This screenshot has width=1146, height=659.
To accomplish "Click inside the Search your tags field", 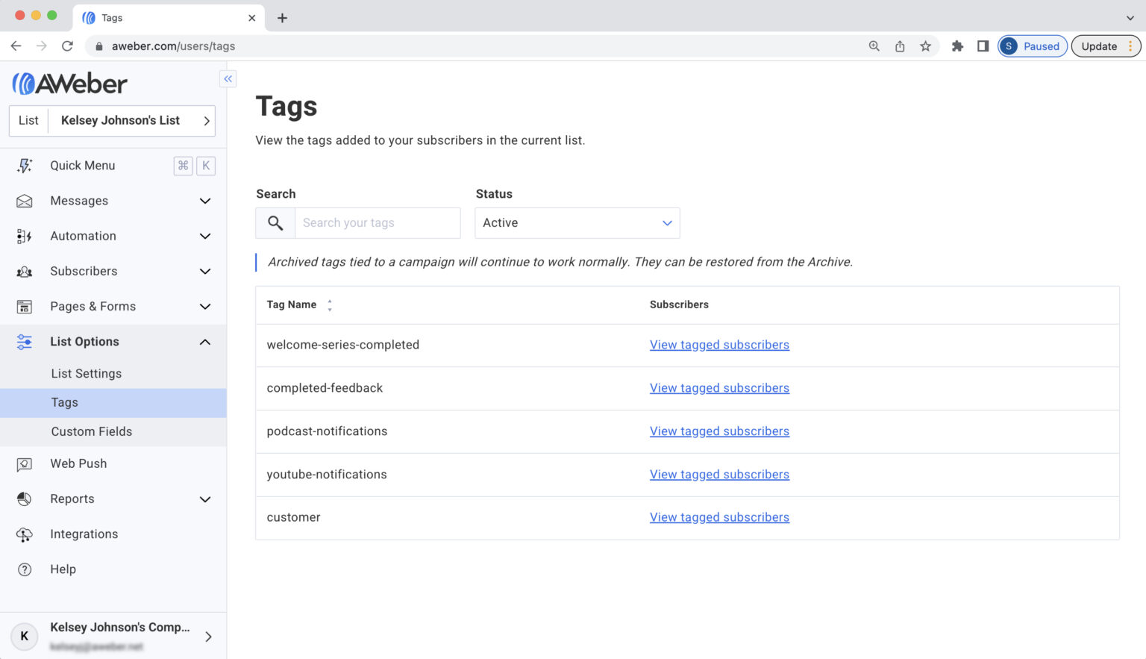I will click(x=377, y=222).
